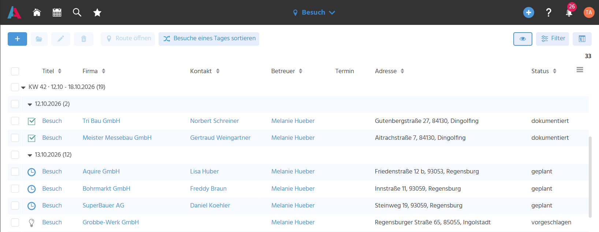Open the calendar icon
The width and height of the screenshot is (599, 232).
pyautogui.click(x=57, y=12)
